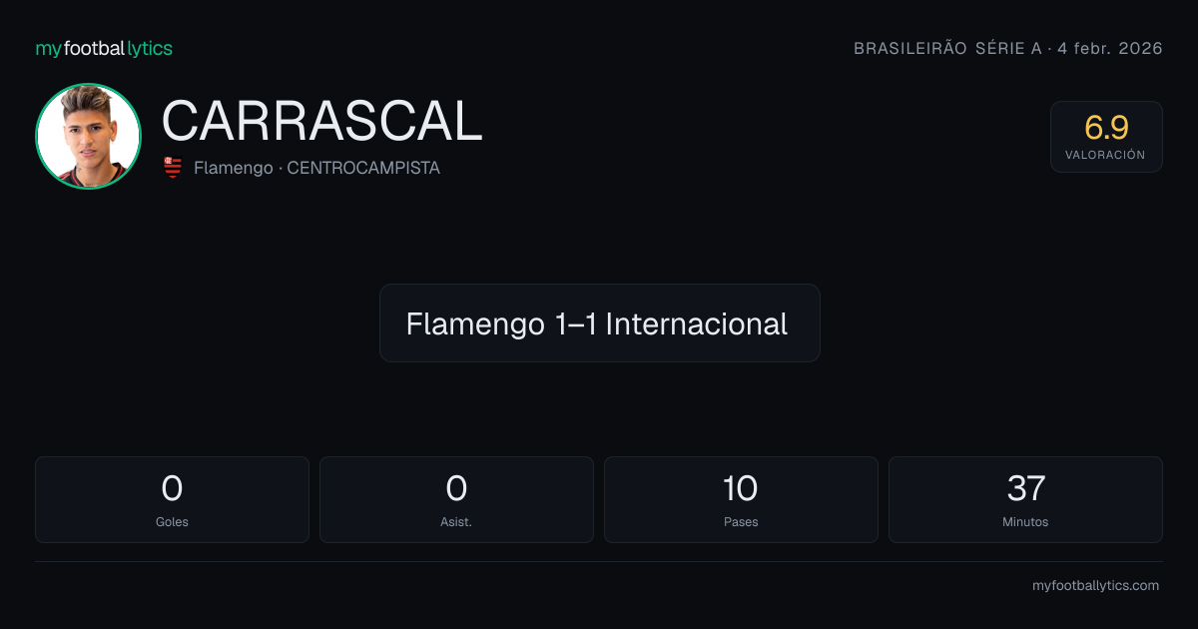Click the Flamengo club crest icon

point(173,168)
